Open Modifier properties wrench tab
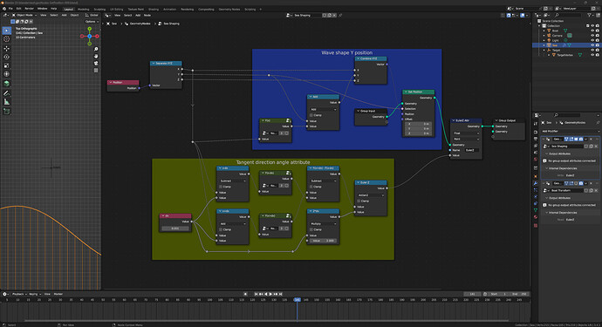Screen dimensions: 602x327 coord(536,183)
